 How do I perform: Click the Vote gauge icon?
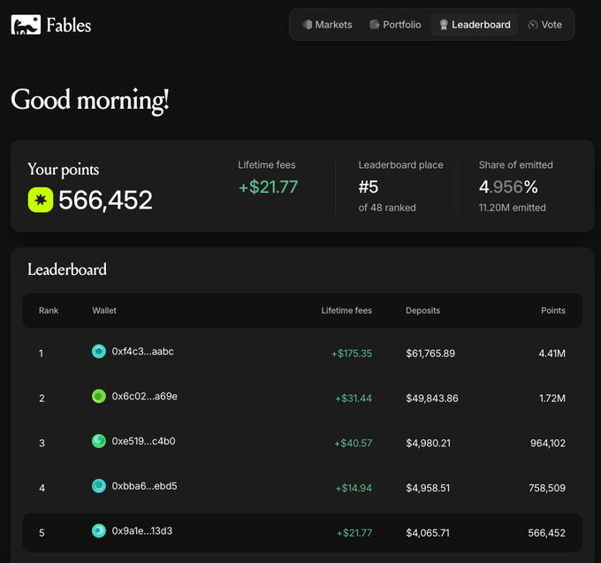click(533, 25)
